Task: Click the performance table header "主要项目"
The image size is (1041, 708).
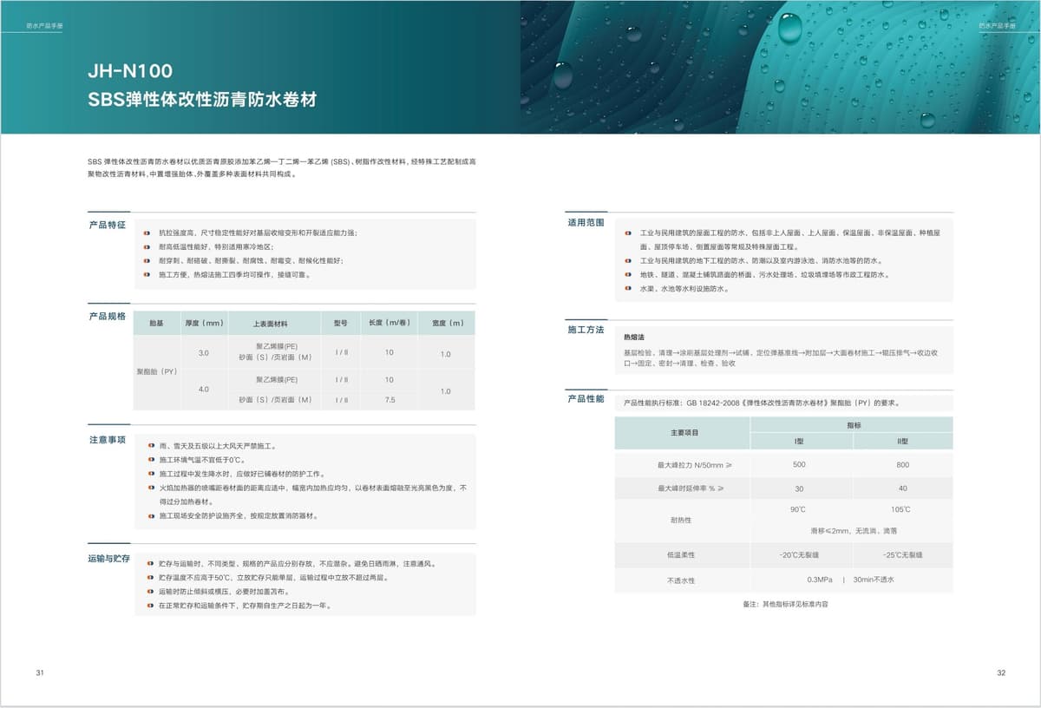Action: pyautogui.click(x=684, y=432)
